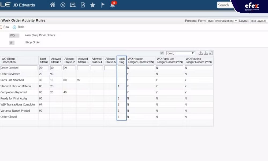Image resolution: width=268 pixels, height=161 pixels.
Task: Click the Allowed Status 5 column header
Action: point(110,60)
